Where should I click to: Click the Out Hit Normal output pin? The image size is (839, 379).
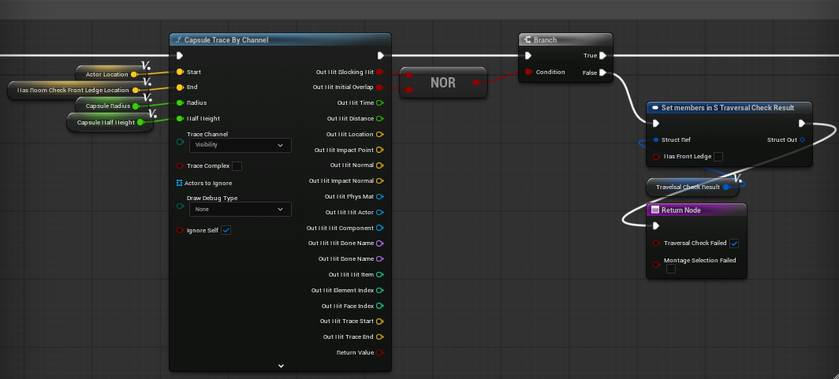click(379, 165)
